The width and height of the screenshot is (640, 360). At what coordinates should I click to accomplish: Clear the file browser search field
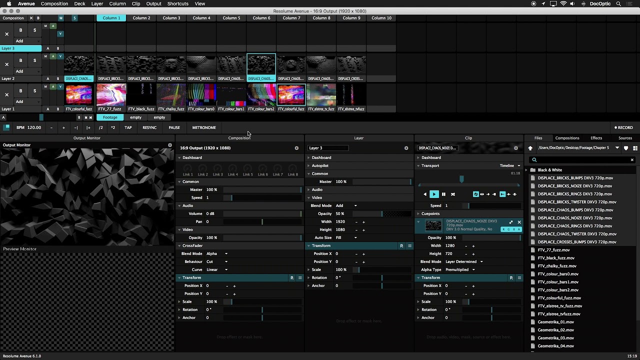click(632, 160)
